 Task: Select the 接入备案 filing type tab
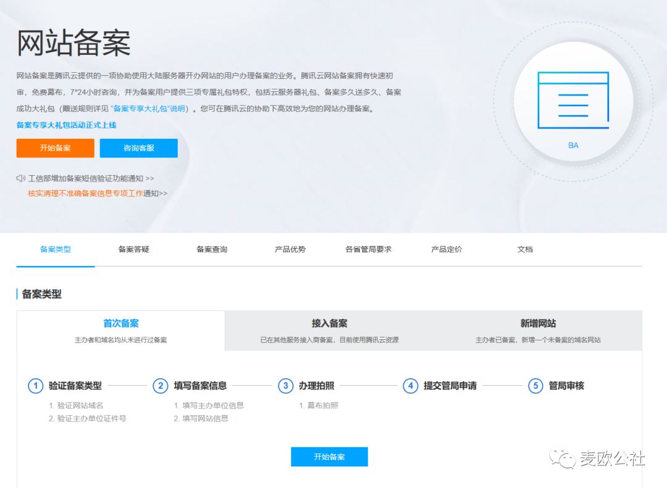(x=329, y=330)
